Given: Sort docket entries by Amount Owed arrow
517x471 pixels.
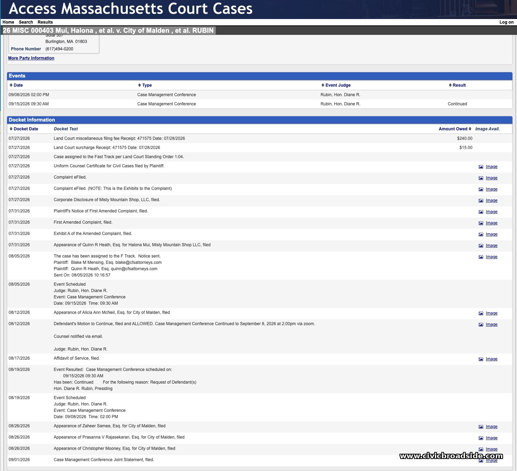Looking at the screenshot, I should (470, 129).
